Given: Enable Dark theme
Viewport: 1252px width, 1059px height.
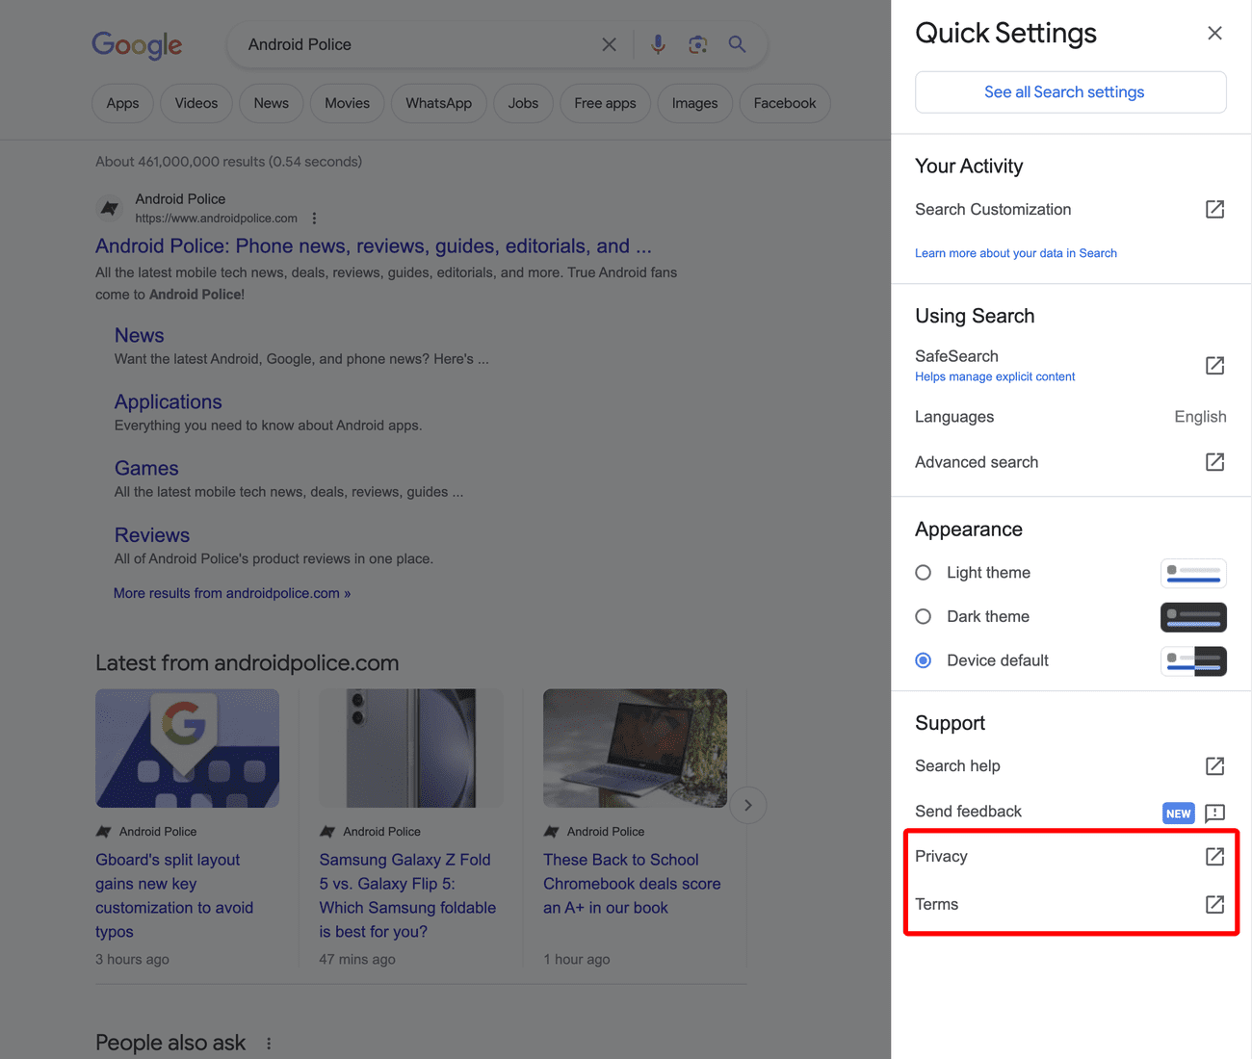Looking at the screenshot, I should (923, 616).
